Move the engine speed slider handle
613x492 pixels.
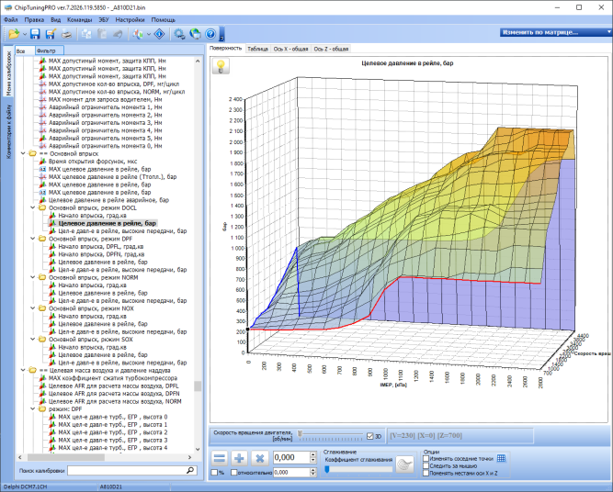[300, 434]
